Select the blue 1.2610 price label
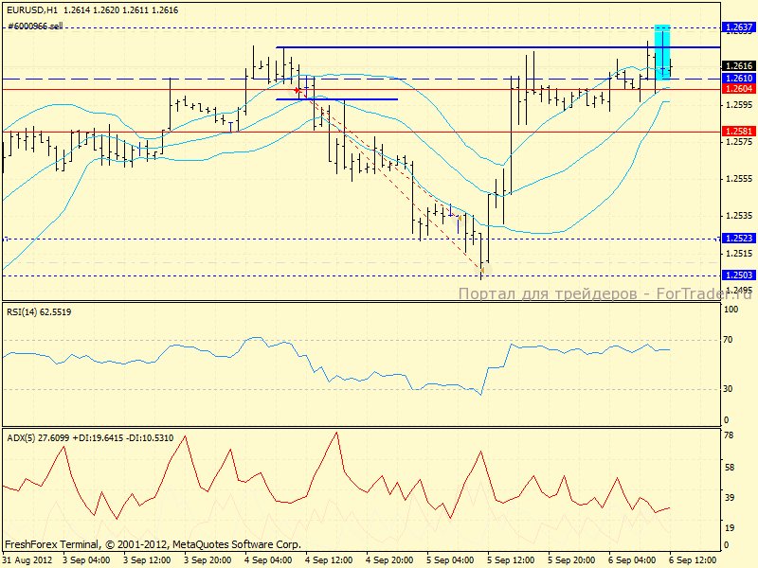The width and height of the screenshot is (758, 568). click(x=737, y=78)
